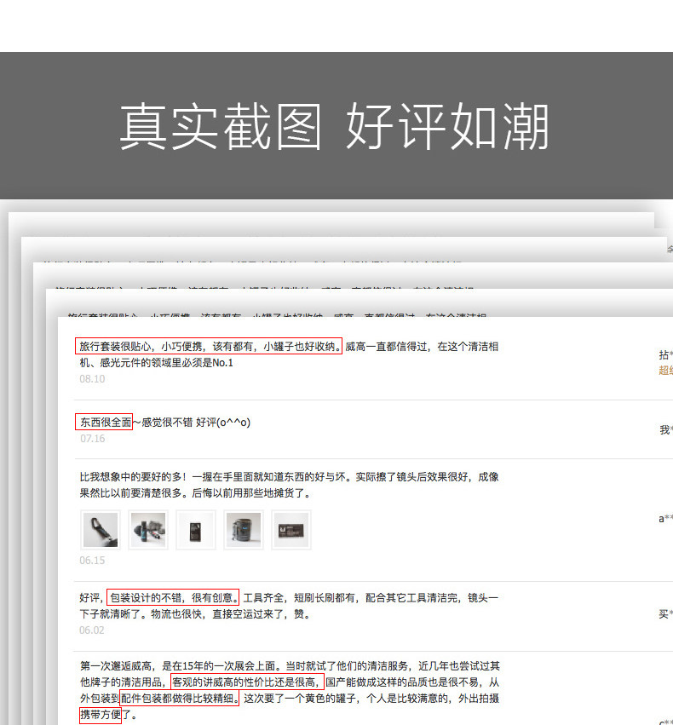This screenshot has height=725, width=673.
Task: Select highlighted 包装设计的不错，很有创意
Action: 173,597
